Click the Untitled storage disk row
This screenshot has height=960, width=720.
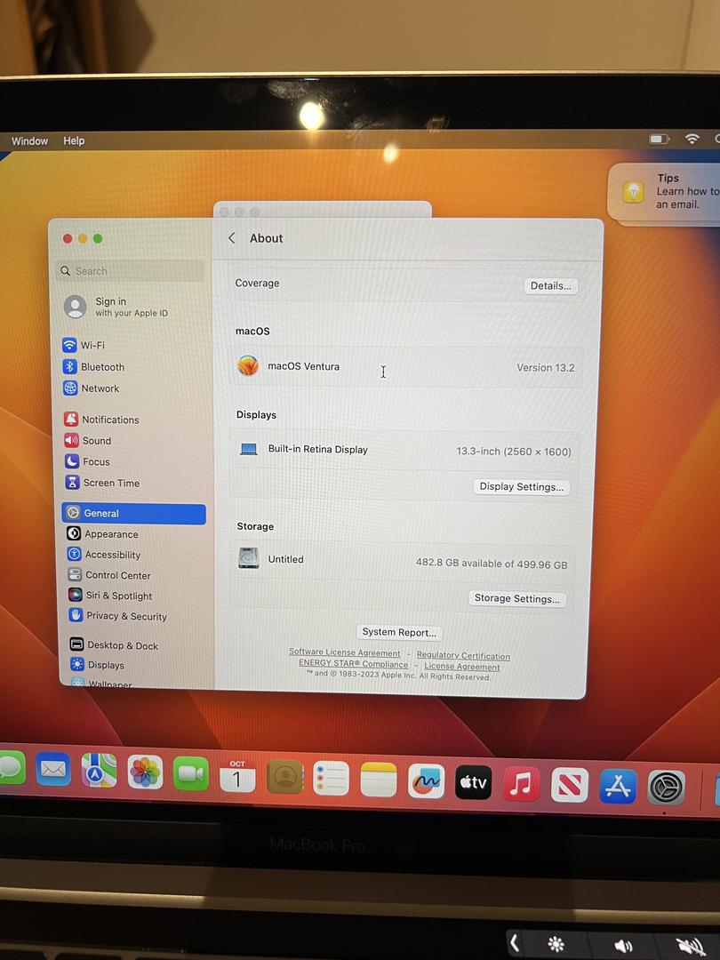[403, 561]
